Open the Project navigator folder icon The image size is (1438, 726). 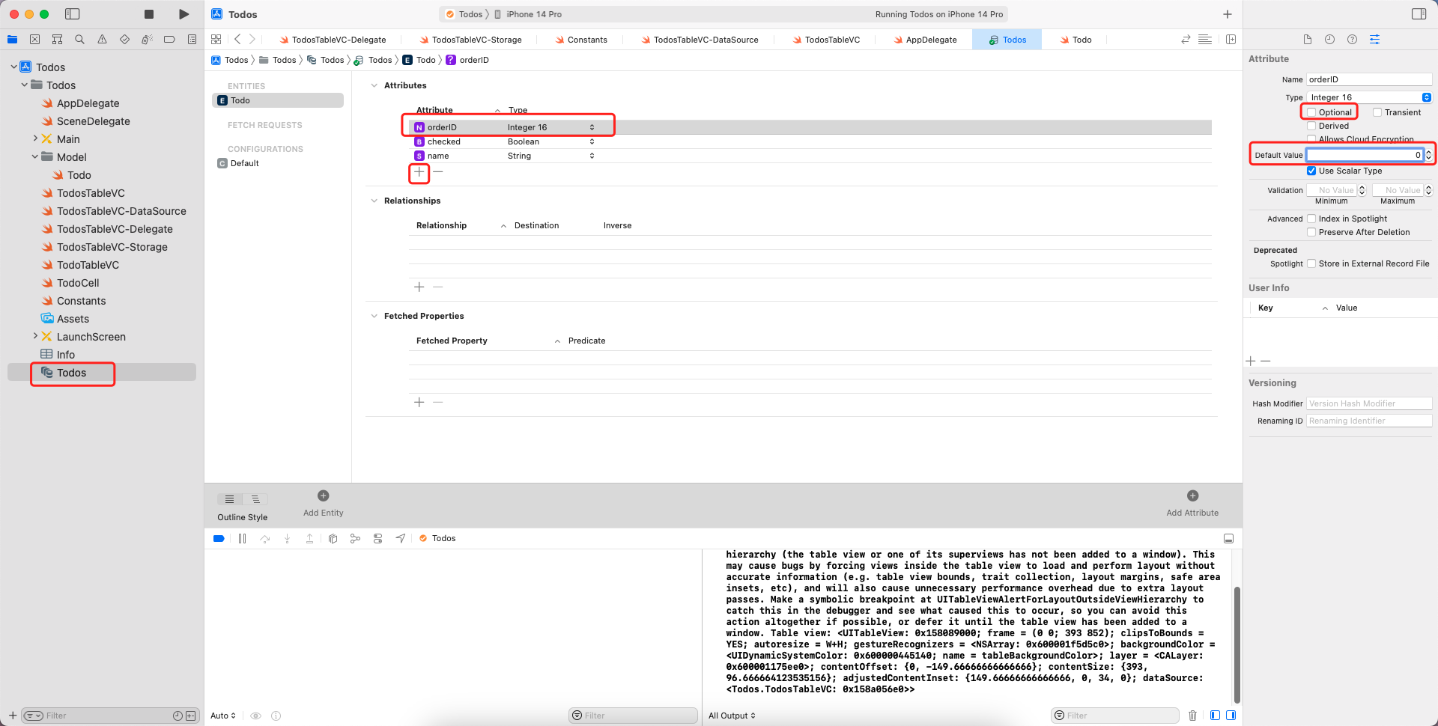click(x=12, y=40)
